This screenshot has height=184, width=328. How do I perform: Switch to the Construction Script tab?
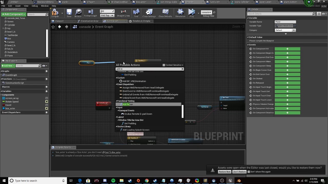(x=88, y=21)
